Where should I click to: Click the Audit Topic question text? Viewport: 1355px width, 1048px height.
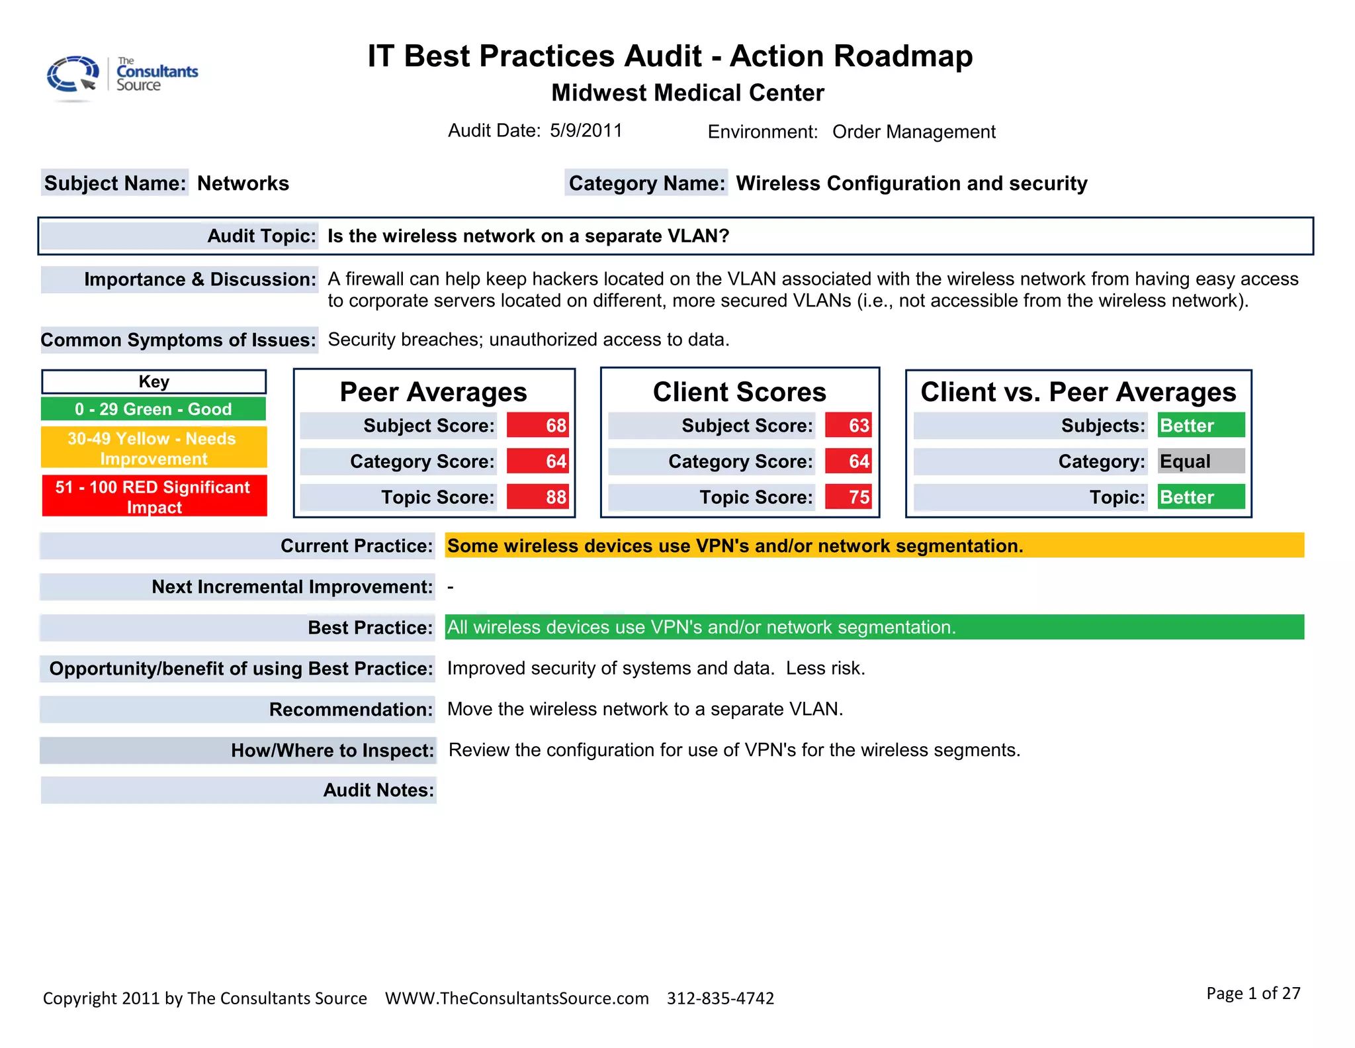pyautogui.click(x=528, y=236)
